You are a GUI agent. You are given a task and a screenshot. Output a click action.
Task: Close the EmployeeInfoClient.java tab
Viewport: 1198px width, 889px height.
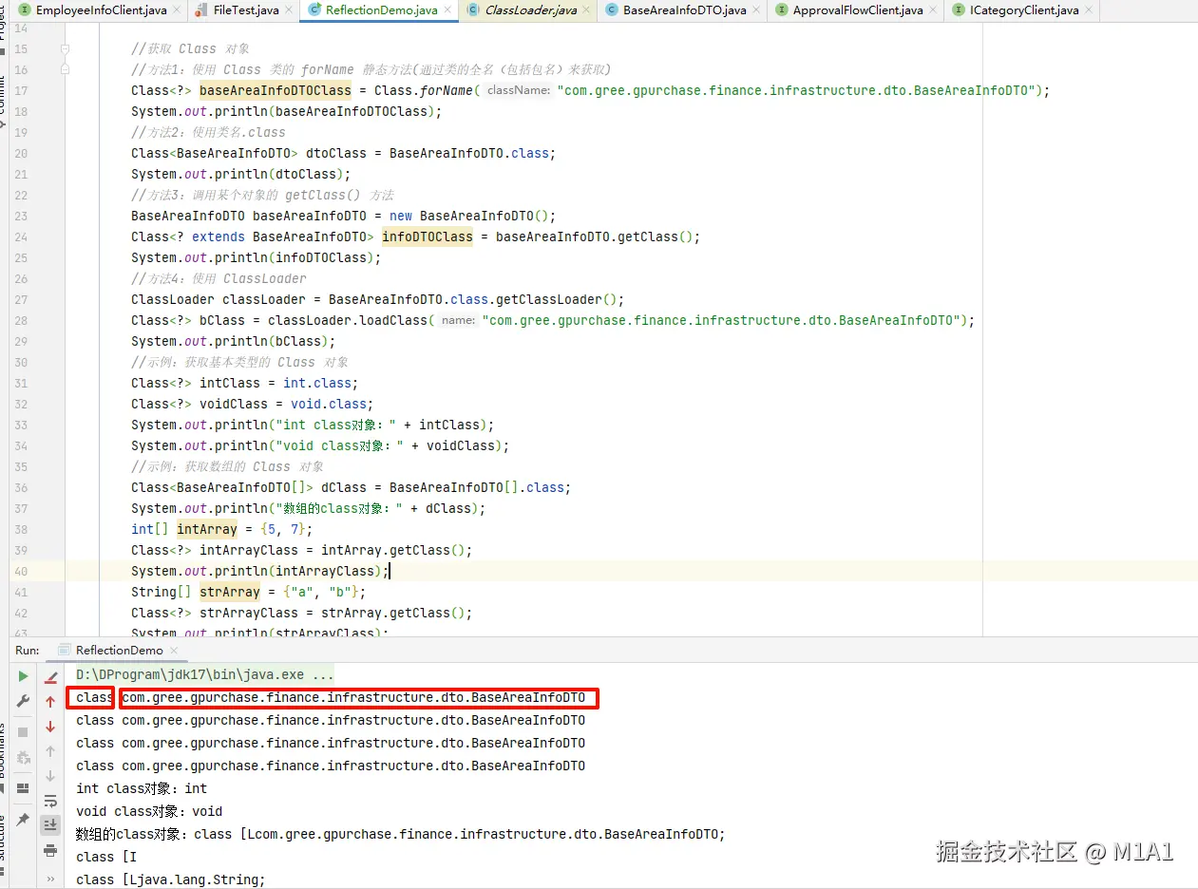click(177, 10)
